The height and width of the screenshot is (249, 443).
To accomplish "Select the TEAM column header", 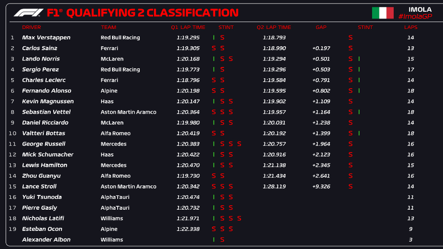I will [109, 27].
